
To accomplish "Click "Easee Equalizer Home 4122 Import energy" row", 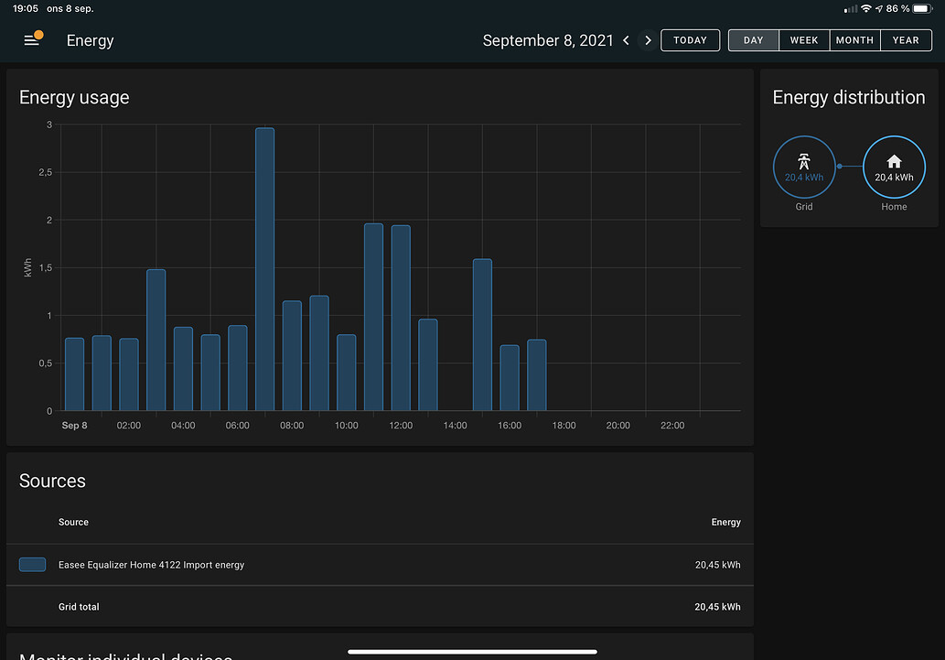I will (380, 565).
